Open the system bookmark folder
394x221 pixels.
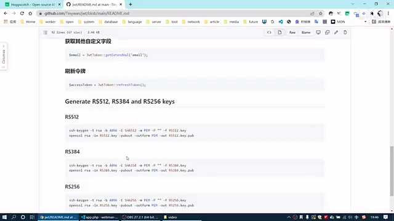86,22
